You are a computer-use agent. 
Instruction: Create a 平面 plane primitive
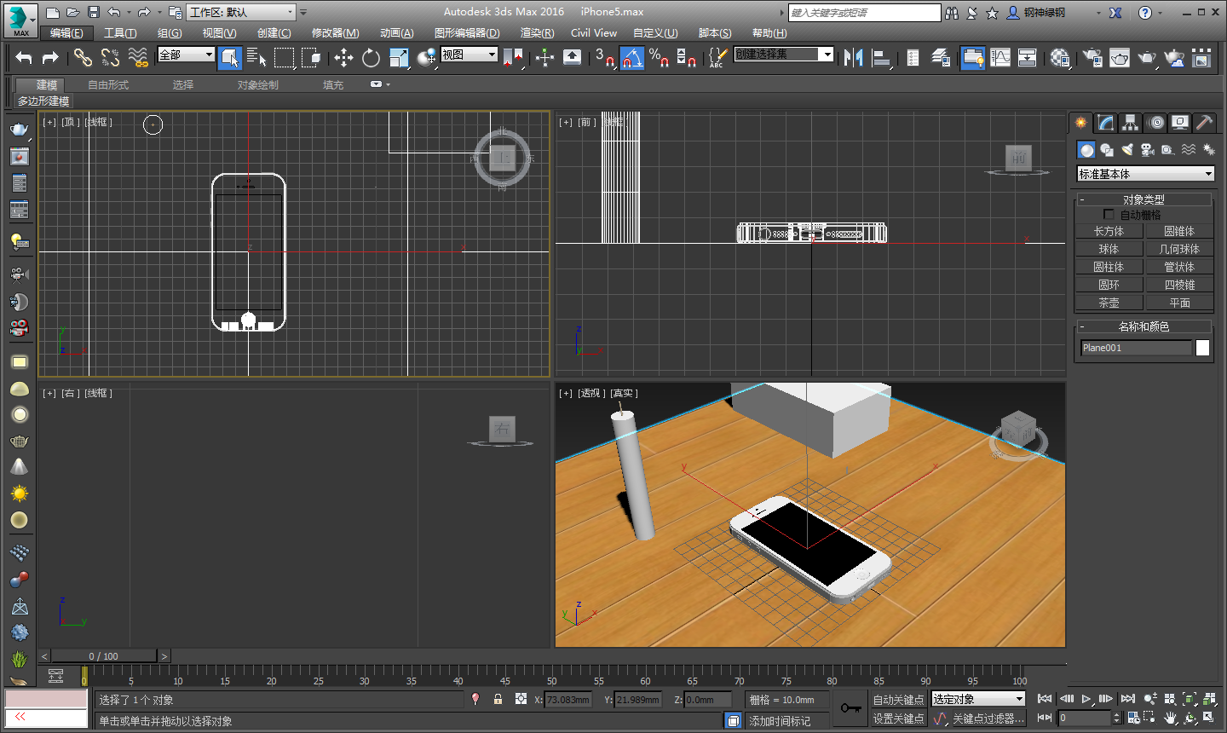(x=1179, y=303)
